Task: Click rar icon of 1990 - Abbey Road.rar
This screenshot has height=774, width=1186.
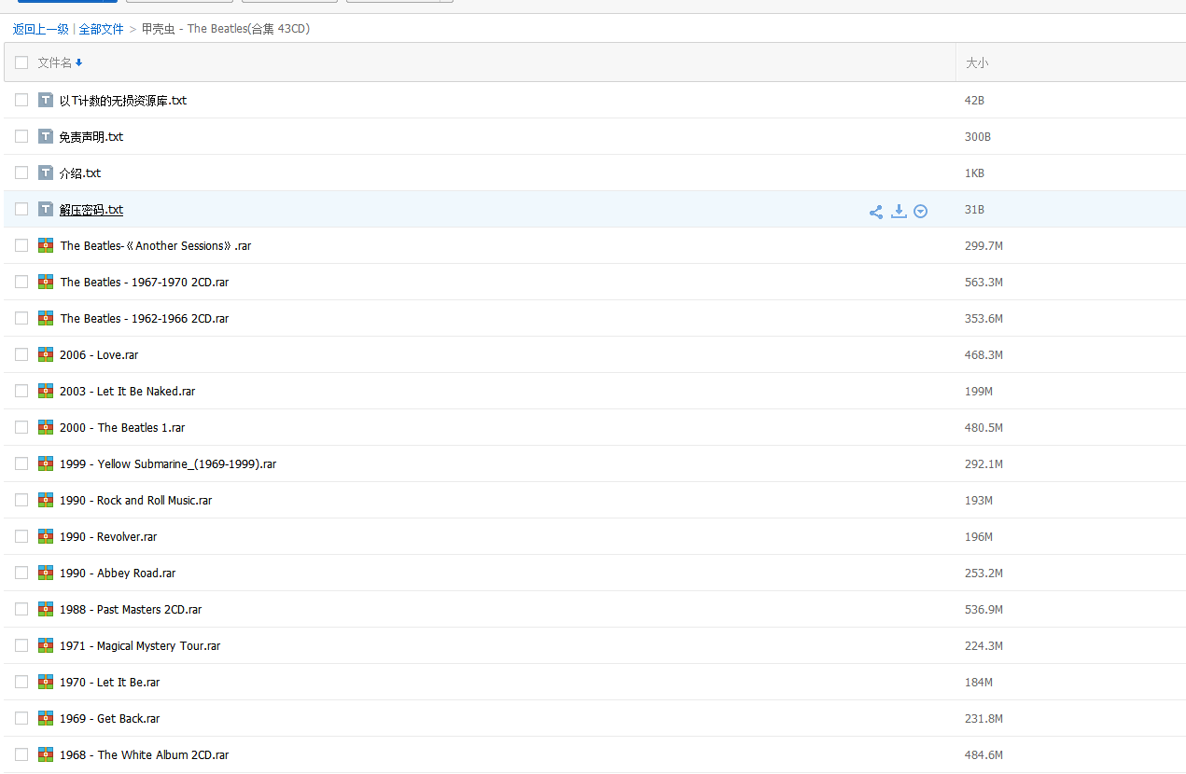Action: (46, 573)
